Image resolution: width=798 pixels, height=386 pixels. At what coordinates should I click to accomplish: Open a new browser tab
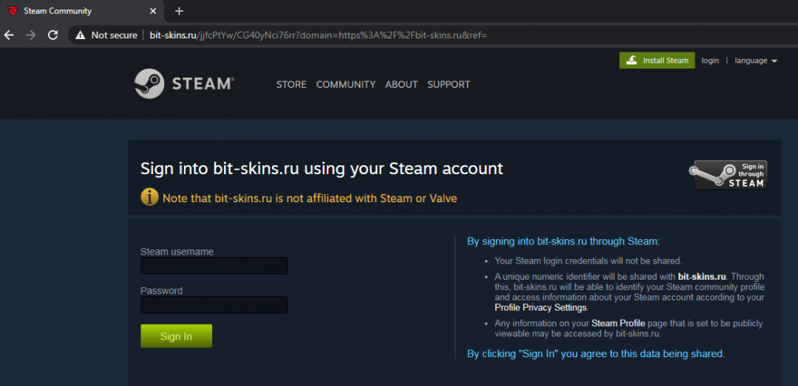click(179, 11)
